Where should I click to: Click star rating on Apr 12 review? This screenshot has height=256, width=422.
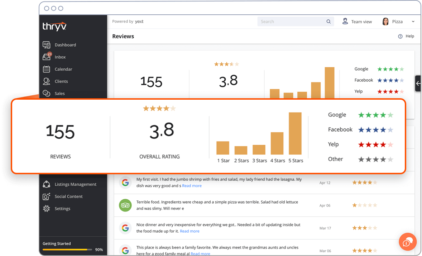[365, 183]
